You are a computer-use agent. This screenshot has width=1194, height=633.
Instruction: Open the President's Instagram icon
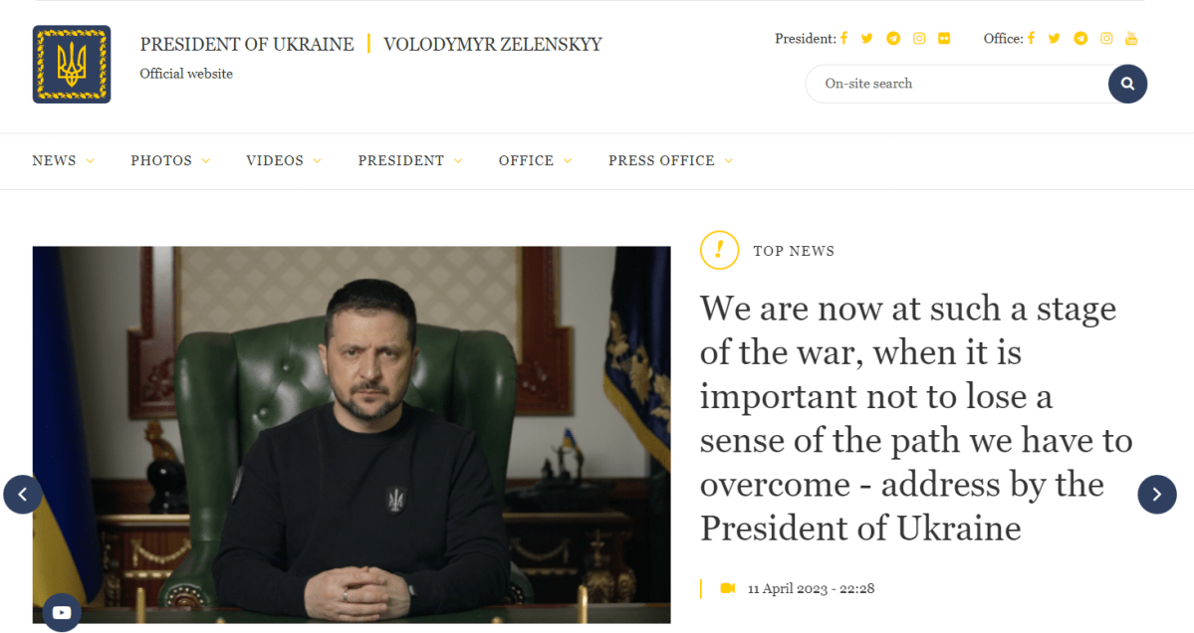(x=919, y=38)
